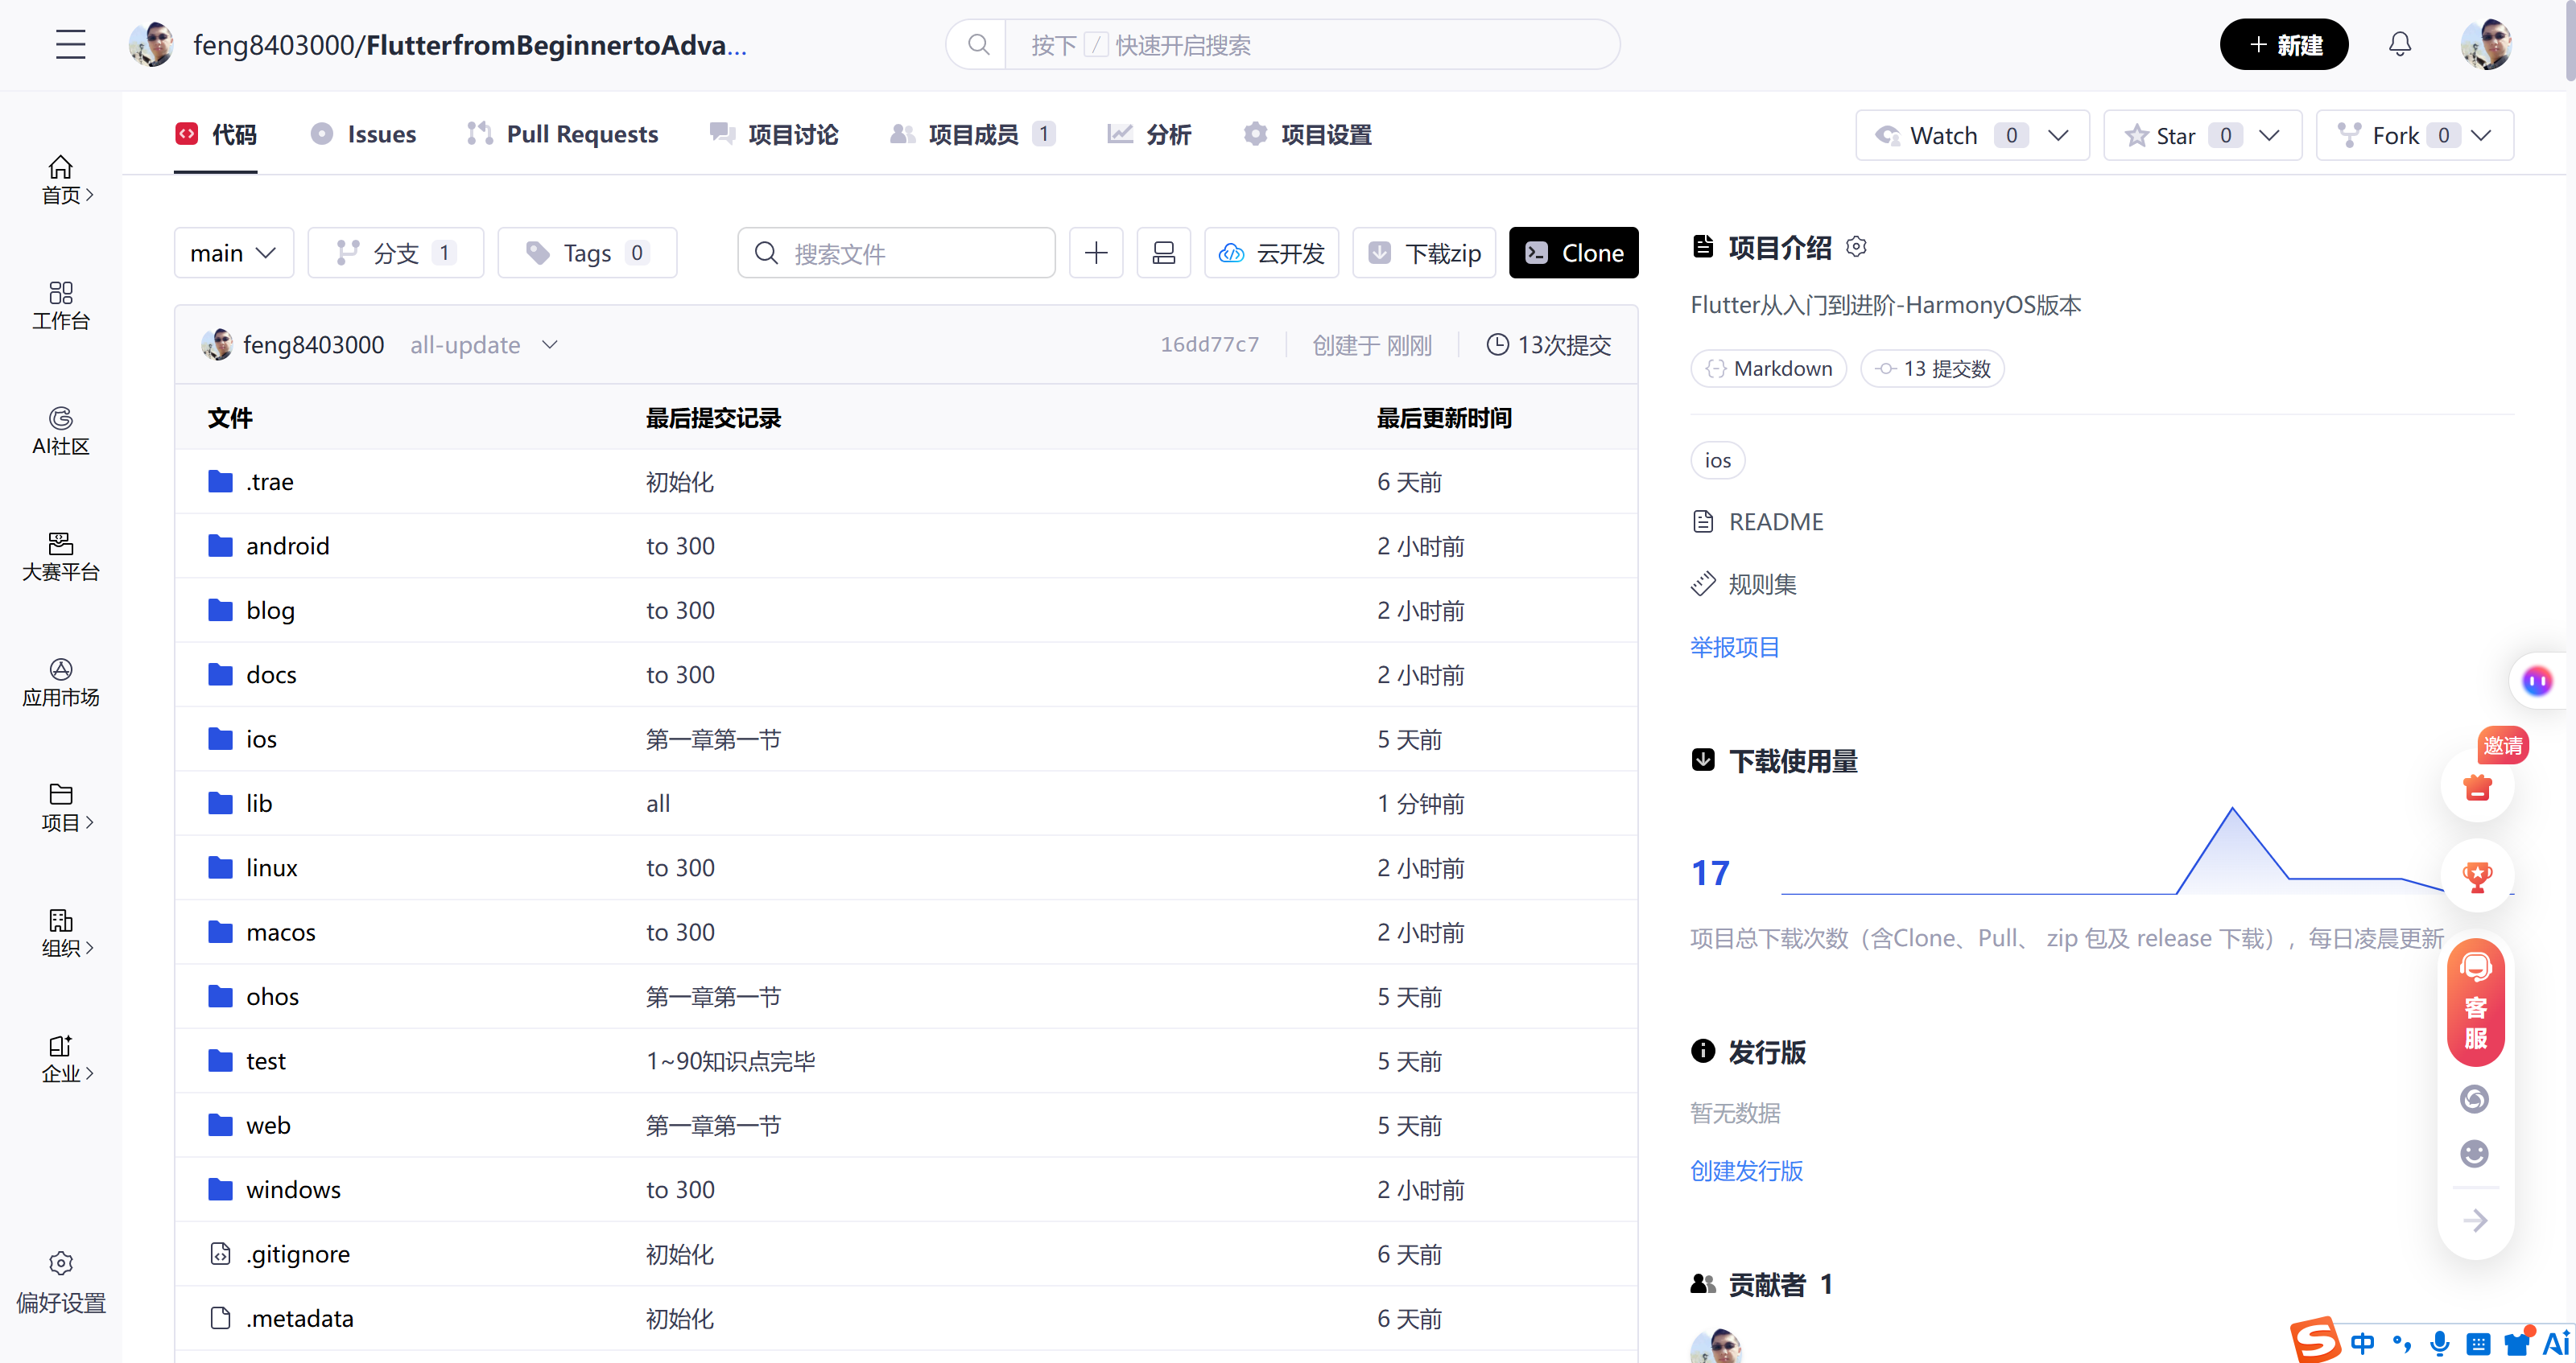Image resolution: width=2576 pixels, height=1363 pixels.
Task: Open the Fork dropdown arrow
Action: pos(2481,135)
